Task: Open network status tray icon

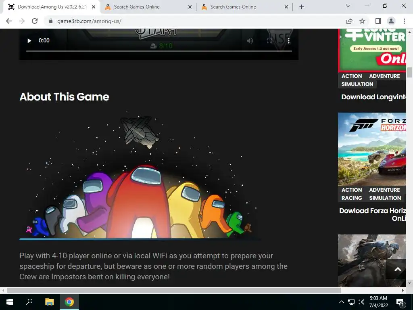Action: pyautogui.click(x=351, y=302)
